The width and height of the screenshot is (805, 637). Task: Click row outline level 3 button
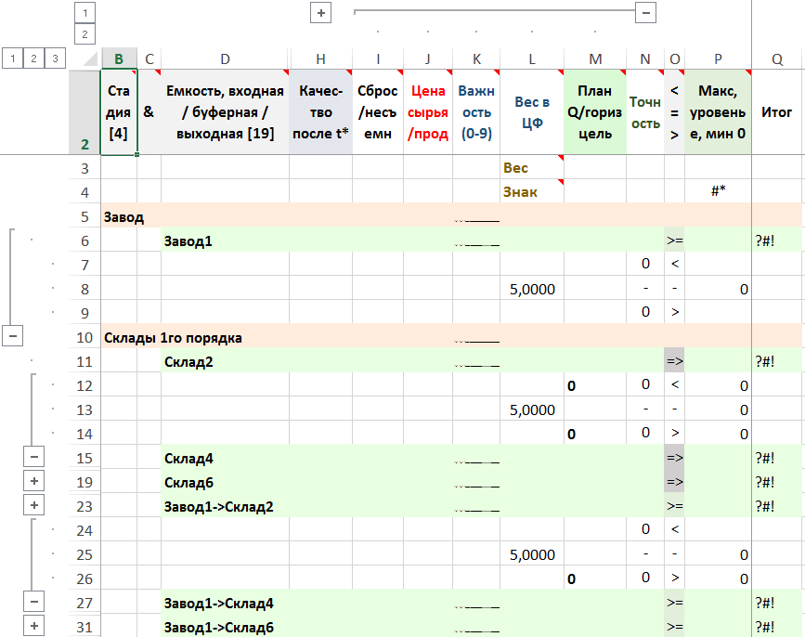[55, 58]
